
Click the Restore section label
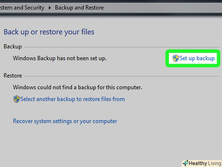(x=13, y=76)
